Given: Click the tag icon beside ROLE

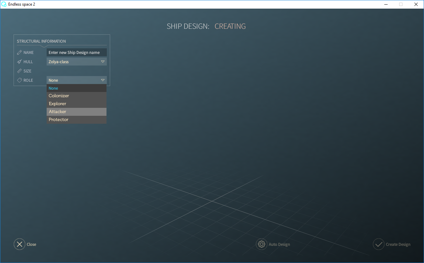Looking at the screenshot, I should click(20, 80).
